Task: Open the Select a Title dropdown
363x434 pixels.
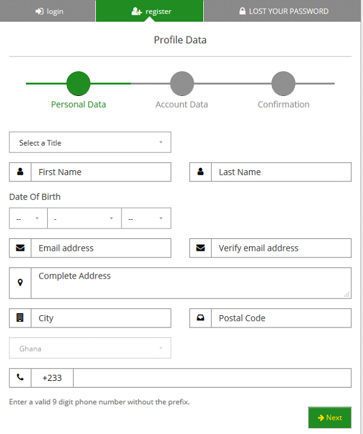Action: tap(90, 142)
